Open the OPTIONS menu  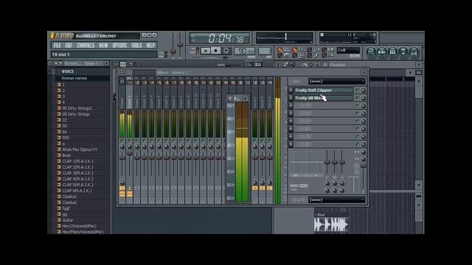119,46
